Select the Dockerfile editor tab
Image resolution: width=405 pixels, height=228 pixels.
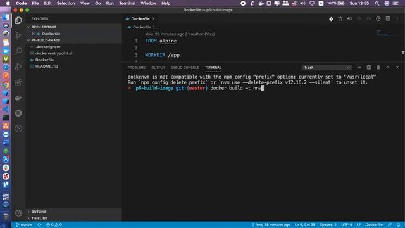(x=140, y=19)
